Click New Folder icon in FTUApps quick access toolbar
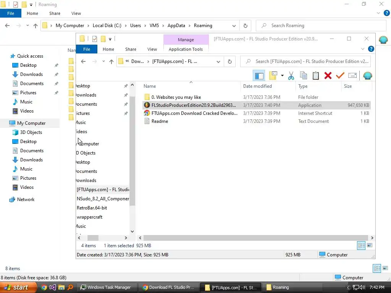The width and height of the screenshot is (391, 293). coord(103,39)
